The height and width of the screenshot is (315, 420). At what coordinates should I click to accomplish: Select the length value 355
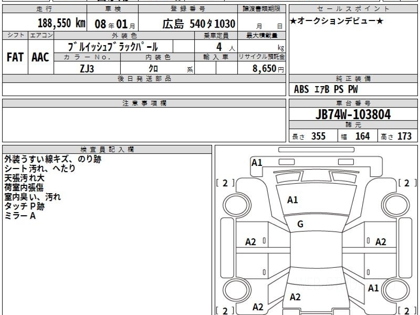point(318,136)
